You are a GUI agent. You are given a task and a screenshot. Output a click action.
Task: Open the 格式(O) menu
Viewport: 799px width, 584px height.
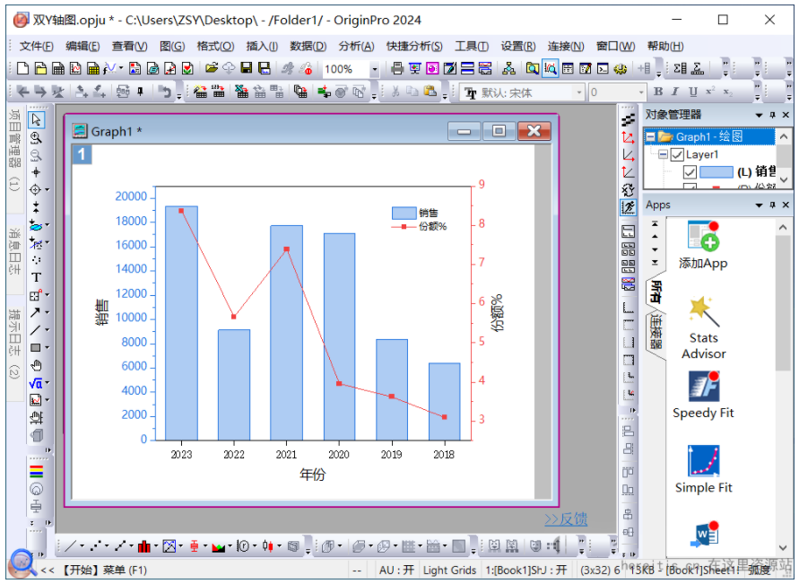(x=215, y=47)
